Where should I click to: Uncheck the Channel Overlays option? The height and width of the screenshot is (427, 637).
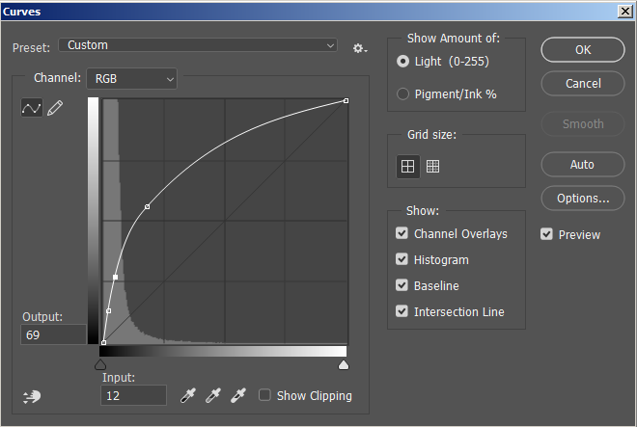(x=402, y=233)
